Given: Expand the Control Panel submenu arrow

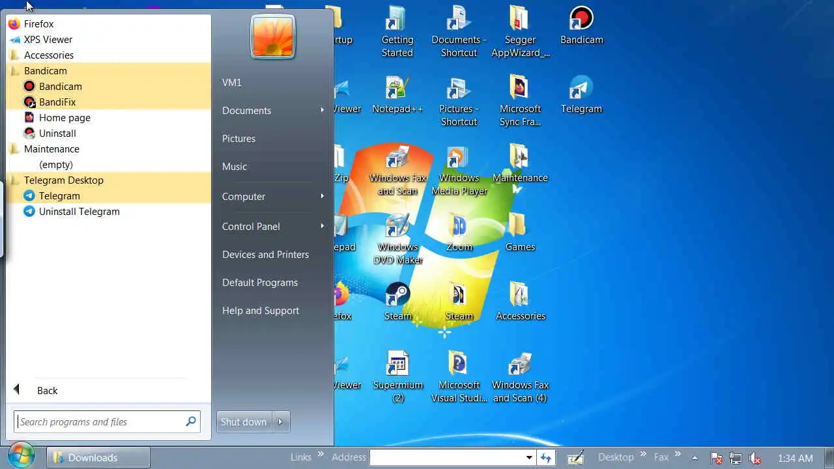Looking at the screenshot, I should pos(322,226).
